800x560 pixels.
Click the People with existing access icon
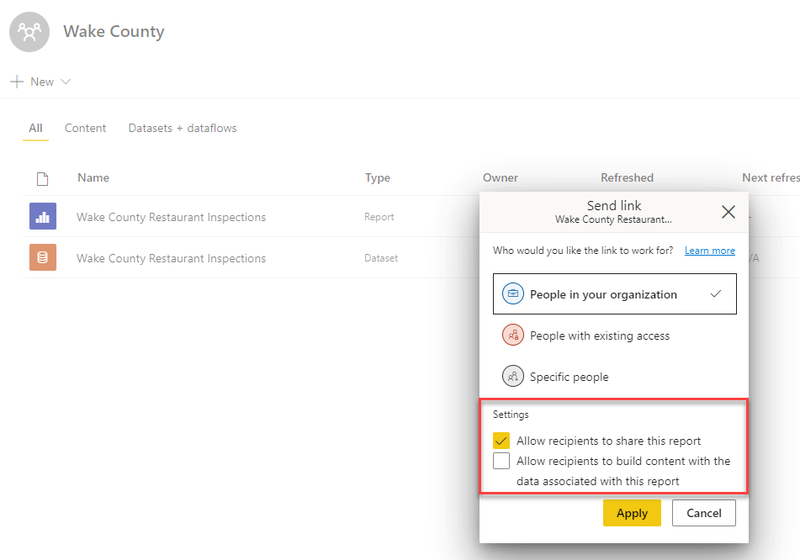512,335
